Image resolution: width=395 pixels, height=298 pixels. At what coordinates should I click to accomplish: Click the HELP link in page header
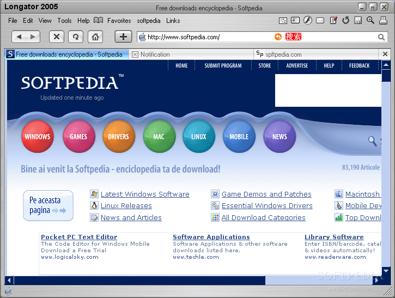pos(329,65)
